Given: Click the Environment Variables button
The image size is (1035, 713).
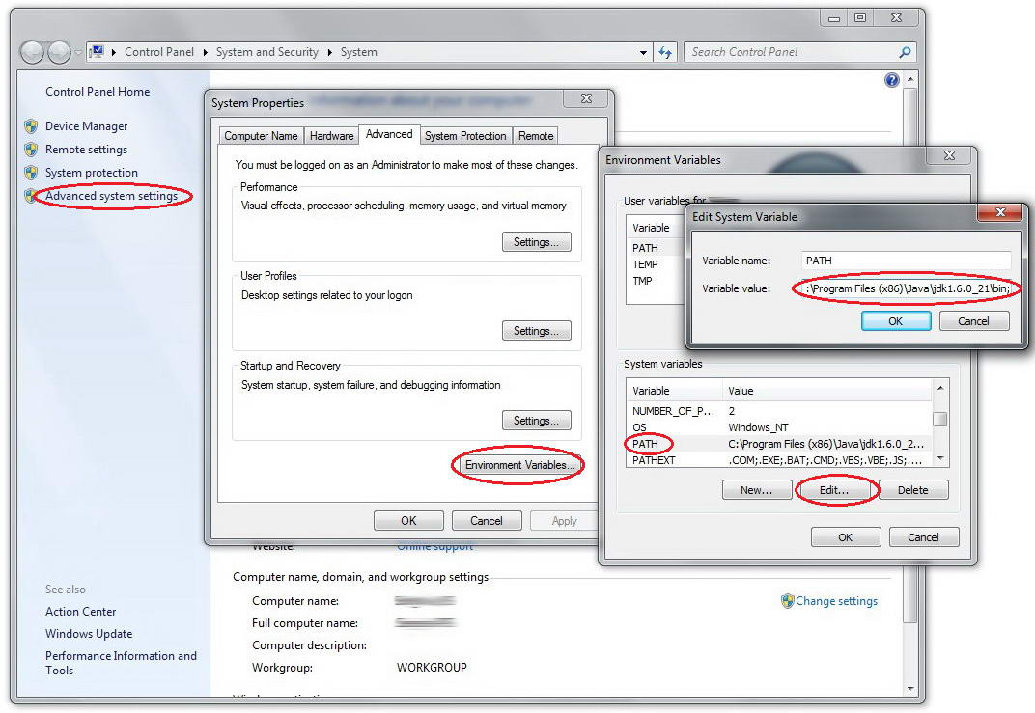Looking at the screenshot, I should (x=518, y=465).
